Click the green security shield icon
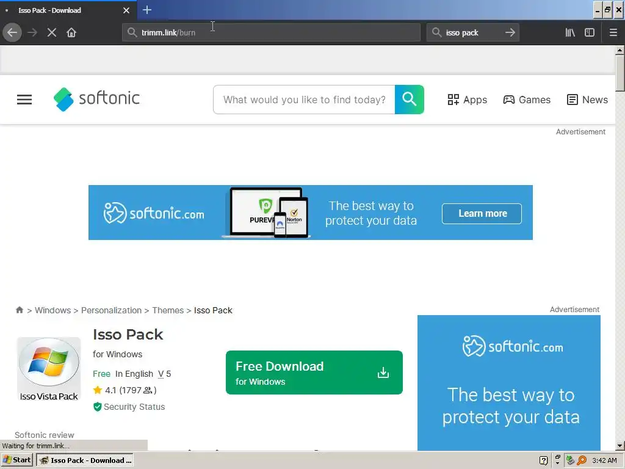625x469 pixels. (97, 407)
